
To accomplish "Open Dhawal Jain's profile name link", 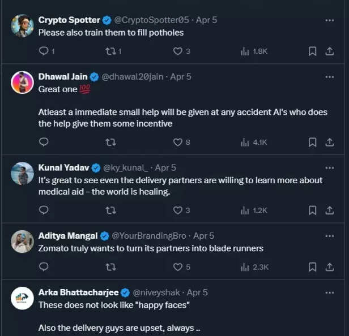I will (x=62, y=76).
